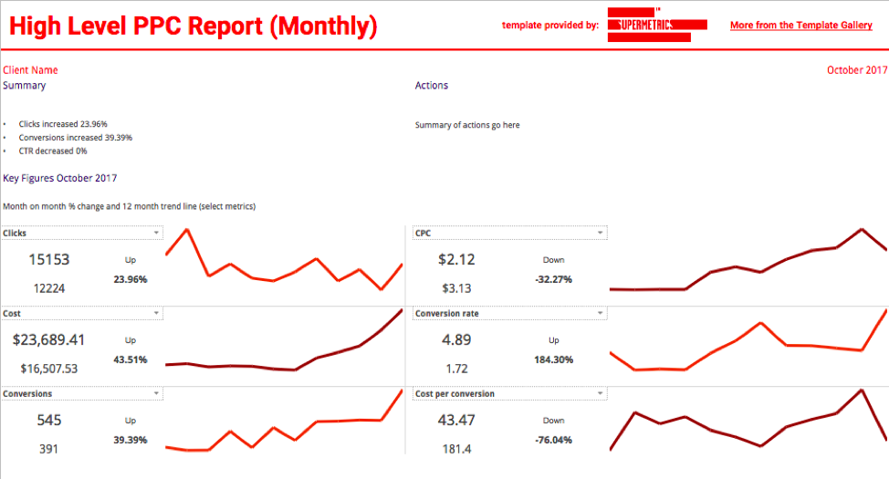Expand the Cost metric dropdown

click(157, 314)
